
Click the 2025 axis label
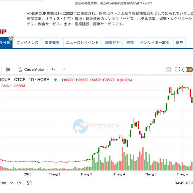28,174
